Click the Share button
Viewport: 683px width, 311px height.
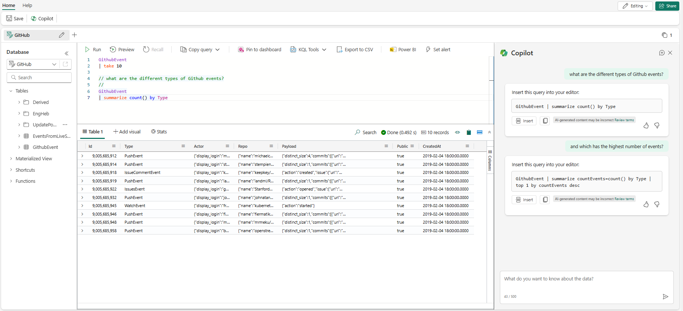click(x=667, y=6)
